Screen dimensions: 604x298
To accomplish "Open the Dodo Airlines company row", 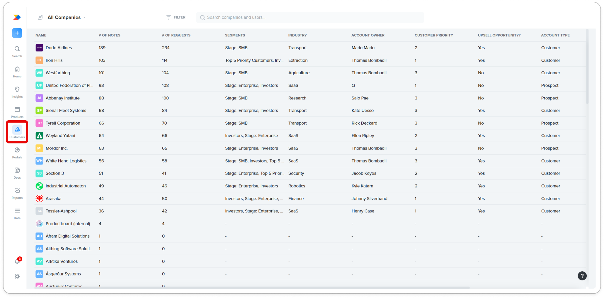I will click(310, 48).
